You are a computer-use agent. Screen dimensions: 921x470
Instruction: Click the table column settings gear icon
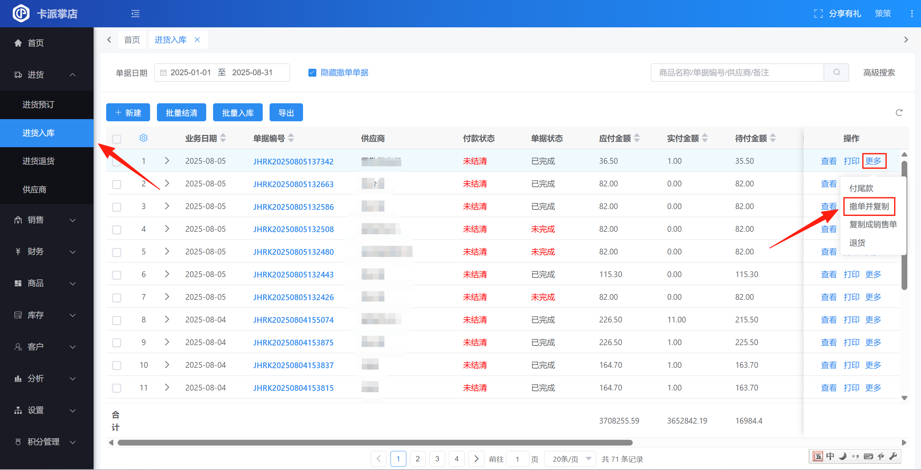[143, 138]
